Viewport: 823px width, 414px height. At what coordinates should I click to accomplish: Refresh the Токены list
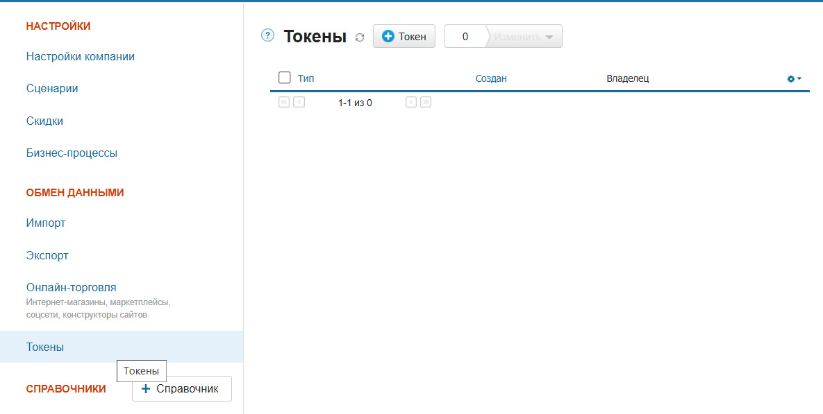[360, 37]
